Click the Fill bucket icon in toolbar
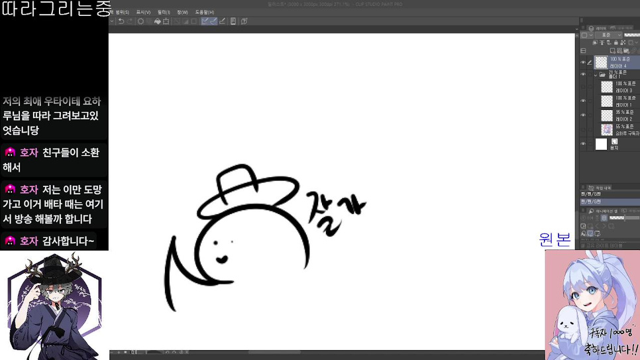The height and width of the screenshot is (360, 640). (157, 21)
